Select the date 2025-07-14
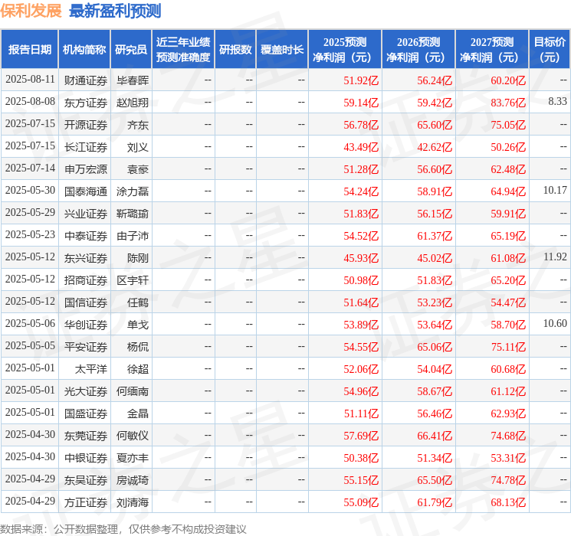 click(30, 168)
